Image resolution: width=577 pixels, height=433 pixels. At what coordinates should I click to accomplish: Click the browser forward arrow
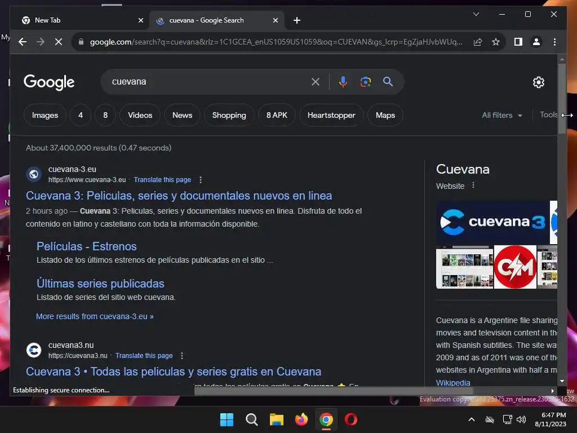pos(41,42)
